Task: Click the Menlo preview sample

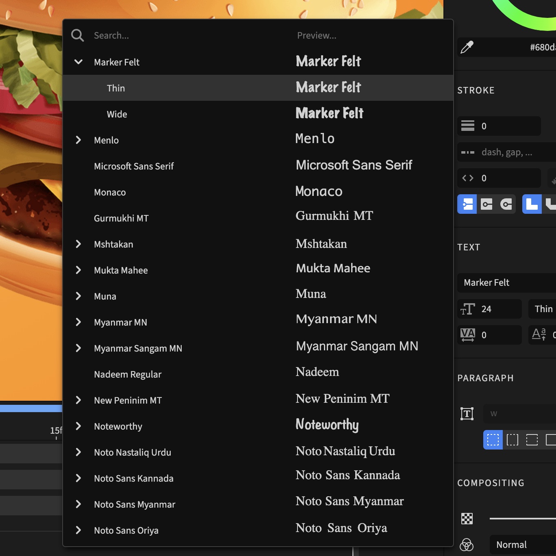Action: (315, 139)
